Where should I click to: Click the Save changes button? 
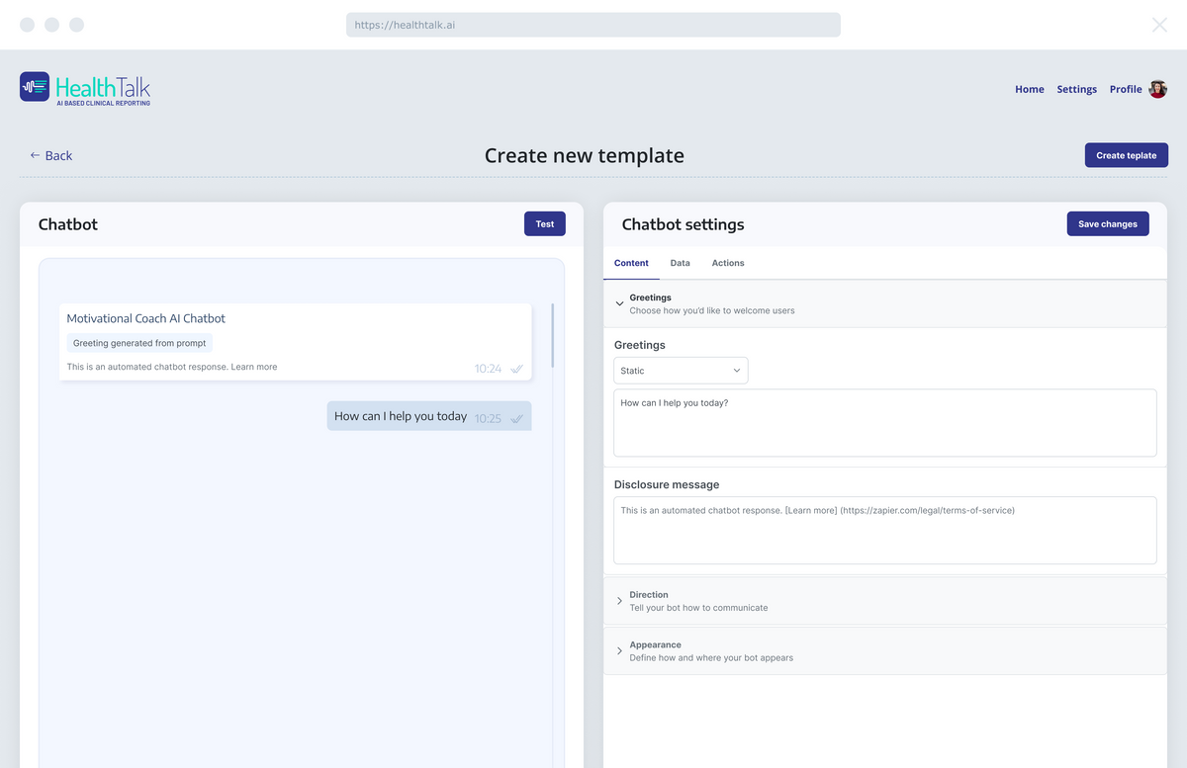1107,224
